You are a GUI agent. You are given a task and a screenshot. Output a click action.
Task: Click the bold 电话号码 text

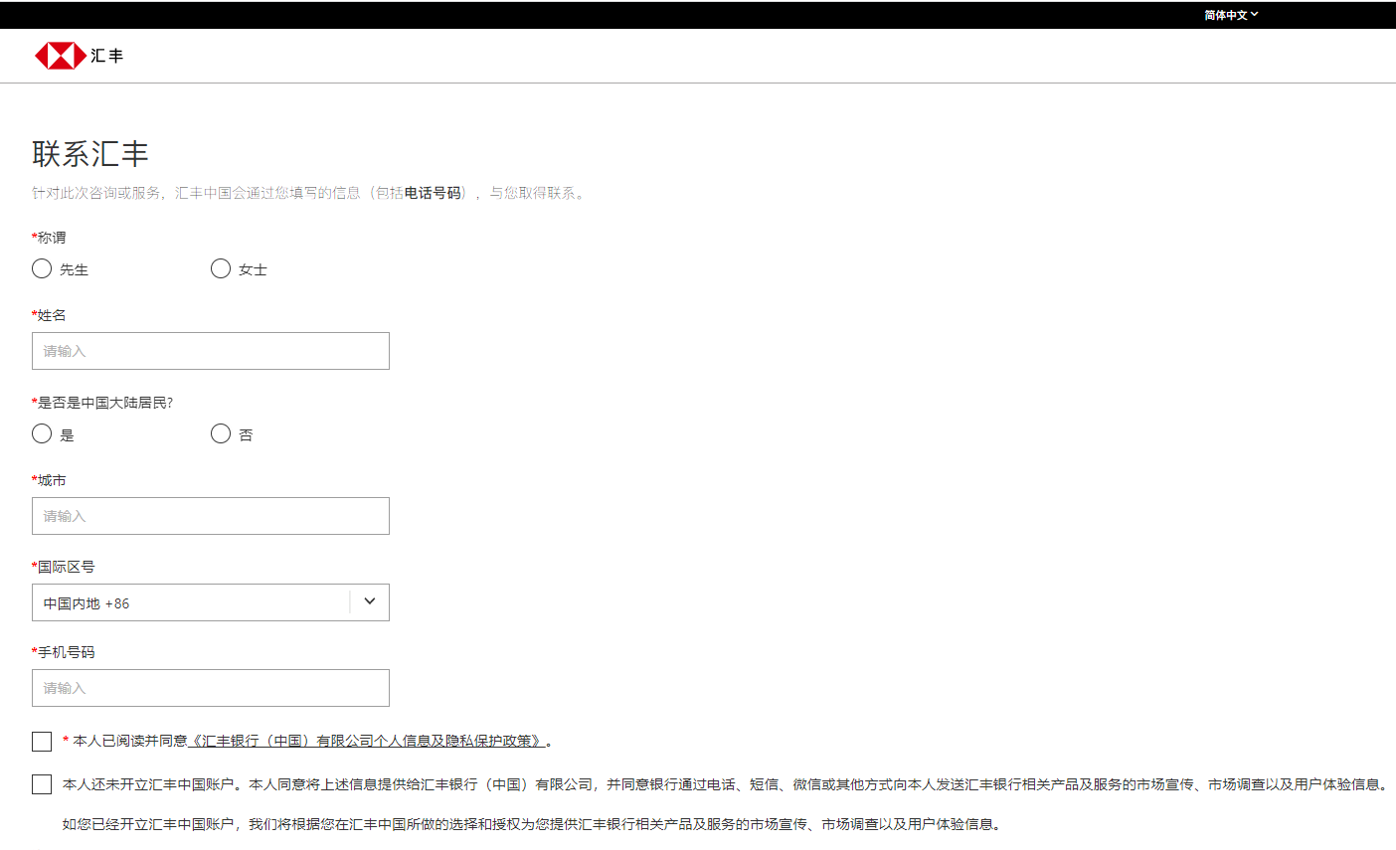(x=433, y=193)
